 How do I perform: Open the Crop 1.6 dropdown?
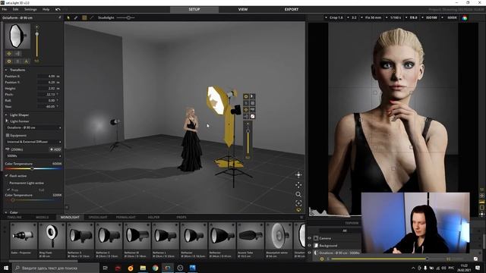coord(334,18)
